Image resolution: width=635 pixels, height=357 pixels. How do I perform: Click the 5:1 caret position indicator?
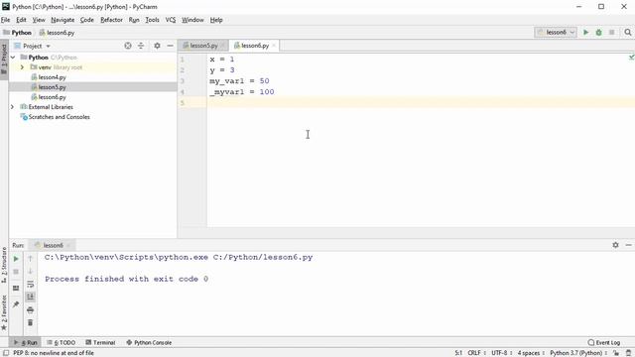tap(458, 353)
